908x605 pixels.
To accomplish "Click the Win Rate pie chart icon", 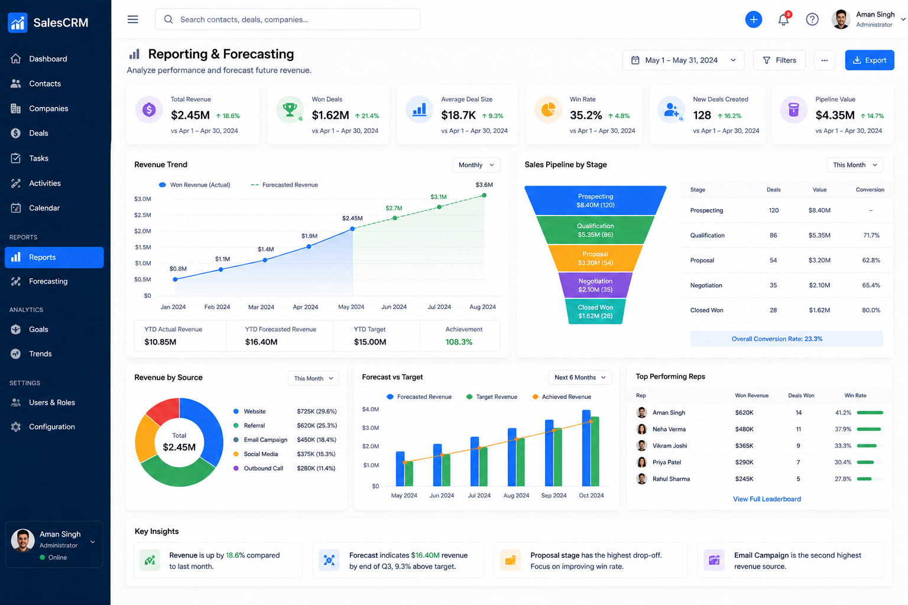I will (x=548, y=109).
